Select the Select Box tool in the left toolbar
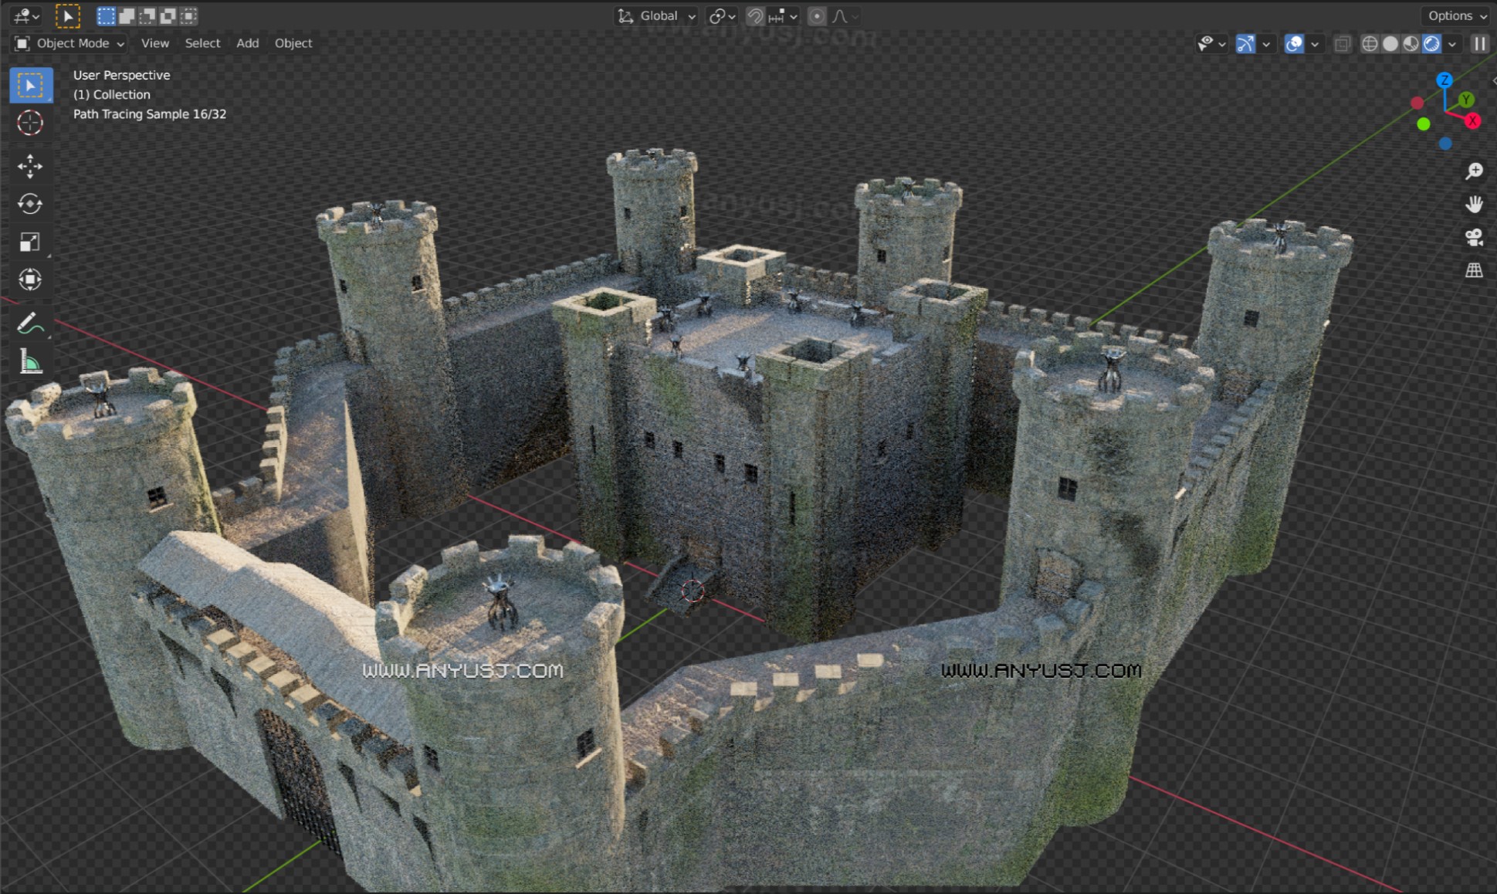 coord(31,85)
